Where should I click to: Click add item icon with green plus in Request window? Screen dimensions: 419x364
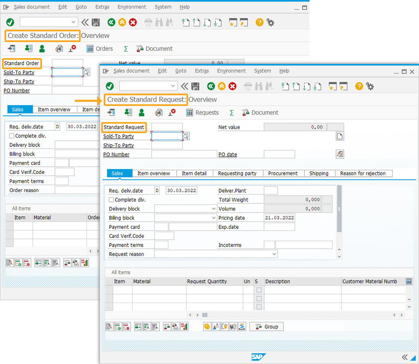point(118,327)
